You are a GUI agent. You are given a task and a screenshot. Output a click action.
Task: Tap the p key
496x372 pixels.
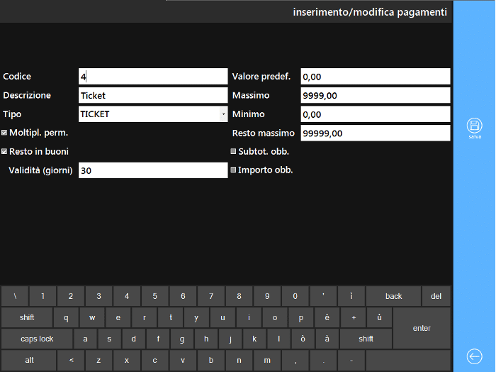(x=301, y=317)
